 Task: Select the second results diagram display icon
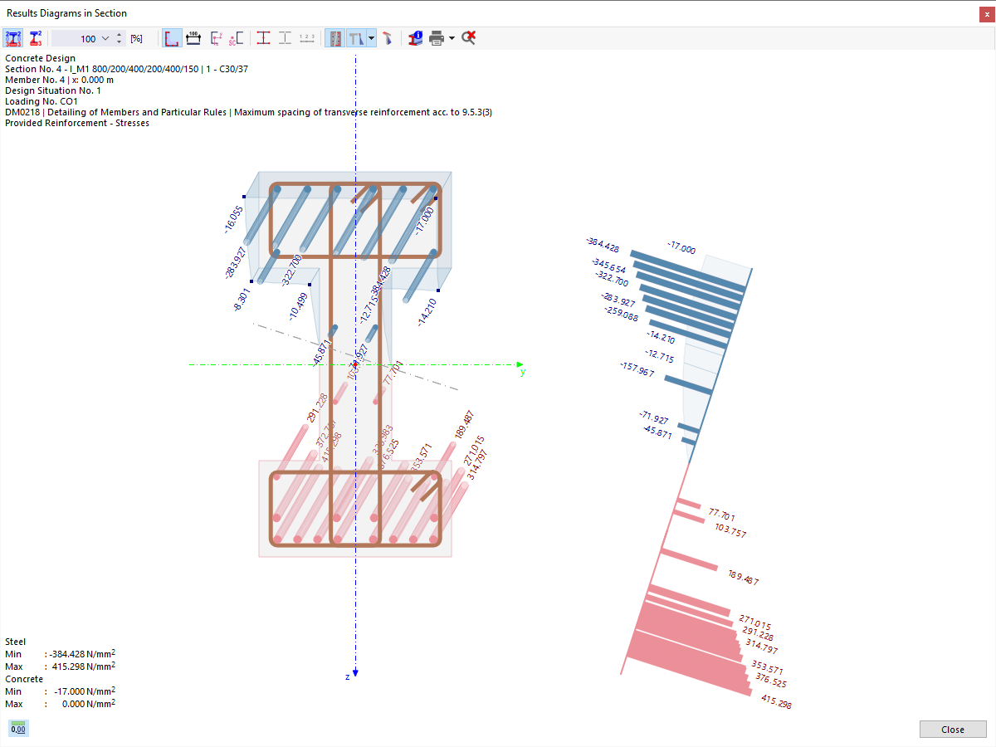click(x=34, y=37)
